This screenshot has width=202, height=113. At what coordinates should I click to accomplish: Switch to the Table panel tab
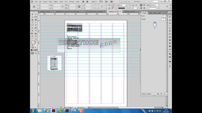click(150, 13)
